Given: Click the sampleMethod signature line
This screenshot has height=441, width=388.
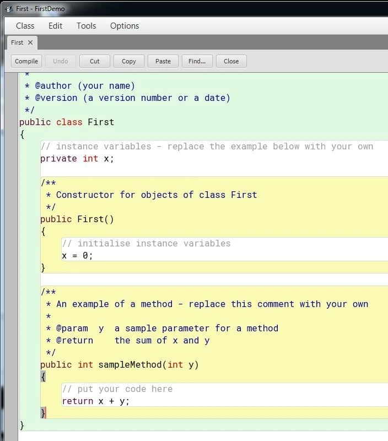Looking at the screenshot, I should point(119,365).
